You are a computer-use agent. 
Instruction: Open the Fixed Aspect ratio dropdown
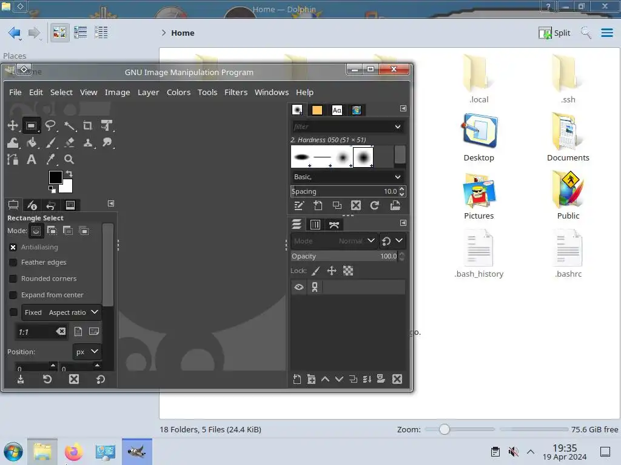pyautogui.click(x=61, y=312)
